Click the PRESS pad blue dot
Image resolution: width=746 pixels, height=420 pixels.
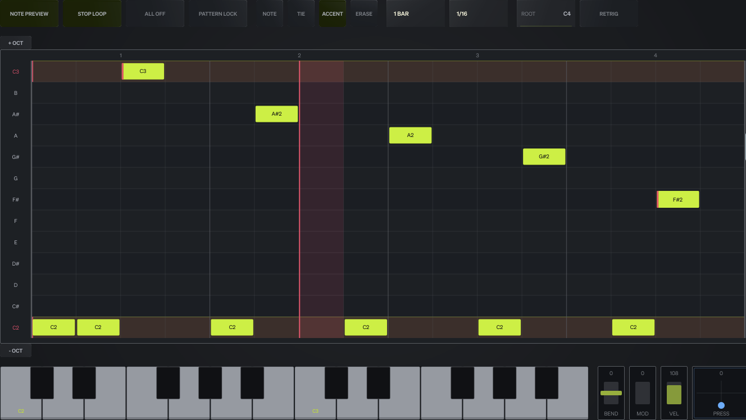[x=721, y=405]
